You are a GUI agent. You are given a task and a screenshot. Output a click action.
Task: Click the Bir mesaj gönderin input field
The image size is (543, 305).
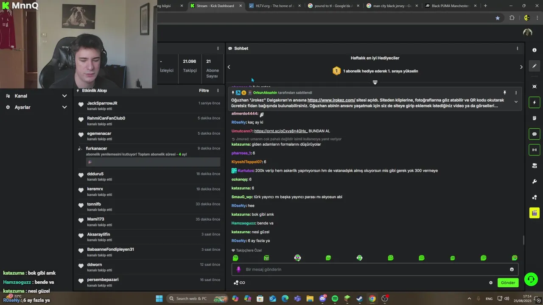point(375,269)
